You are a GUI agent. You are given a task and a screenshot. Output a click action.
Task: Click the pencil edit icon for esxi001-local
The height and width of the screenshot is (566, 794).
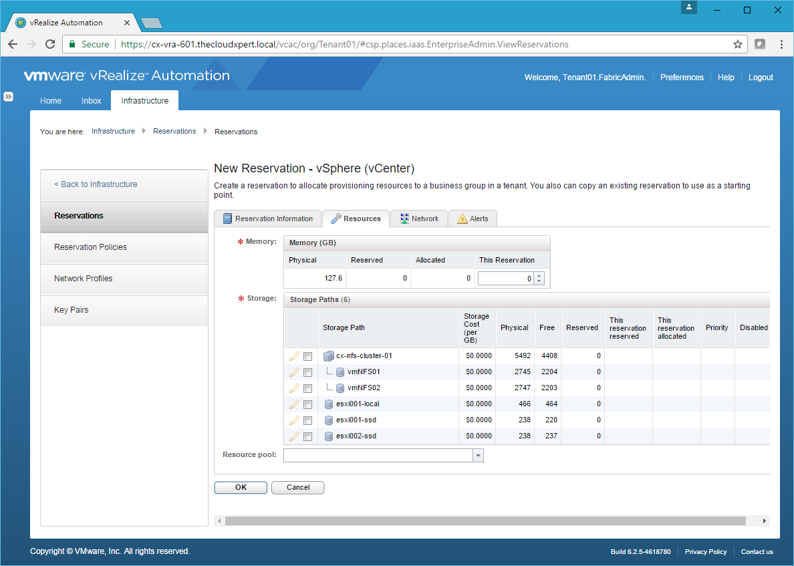(x=294, y=404)
